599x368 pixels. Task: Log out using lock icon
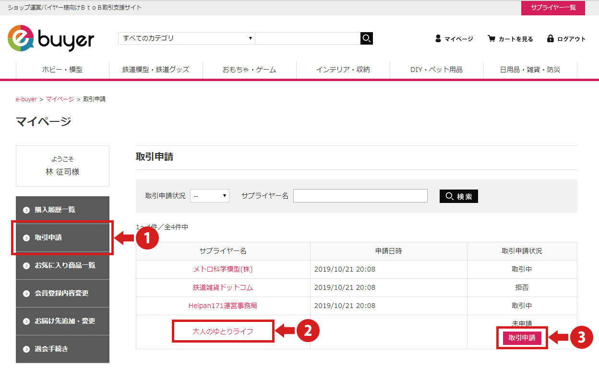coord(551,39)
